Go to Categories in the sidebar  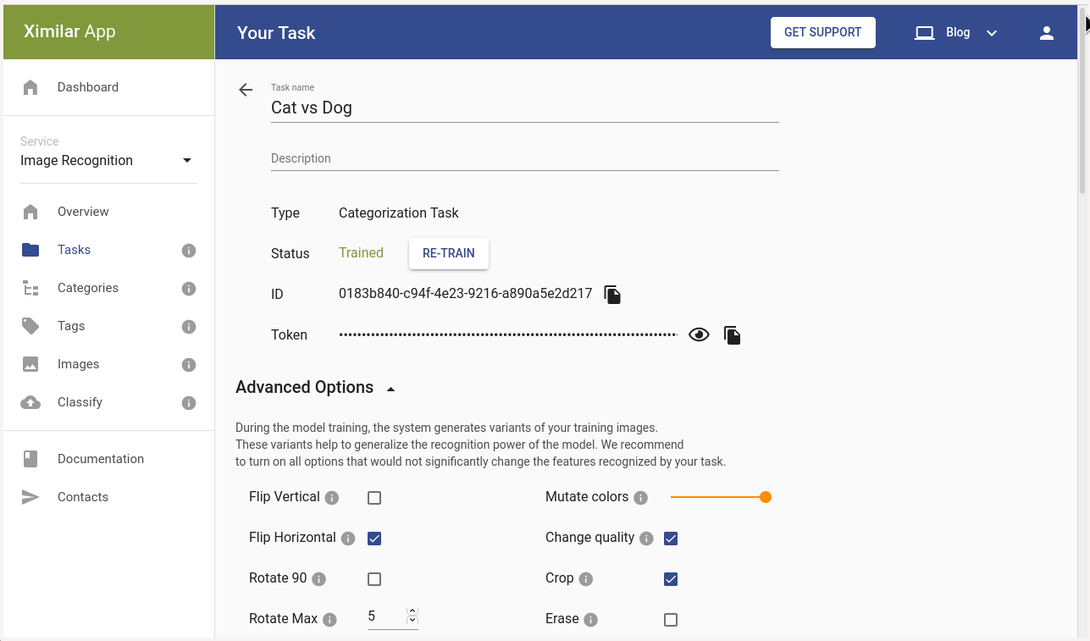88,288
